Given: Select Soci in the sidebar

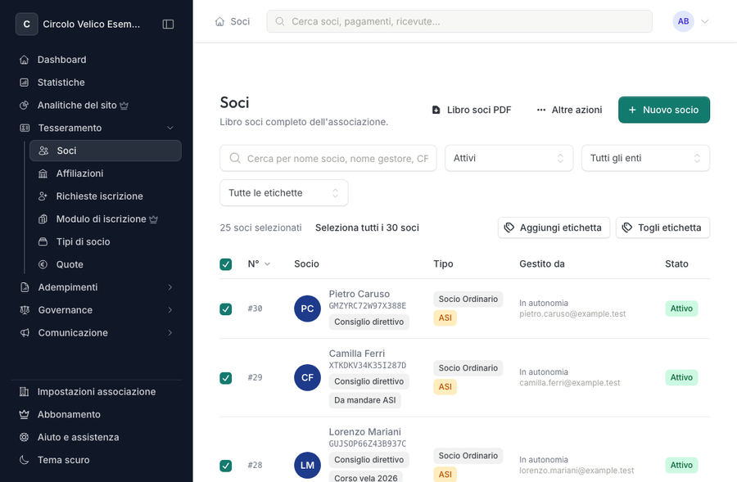Looking at the screenshot, I should click(106, 151).
